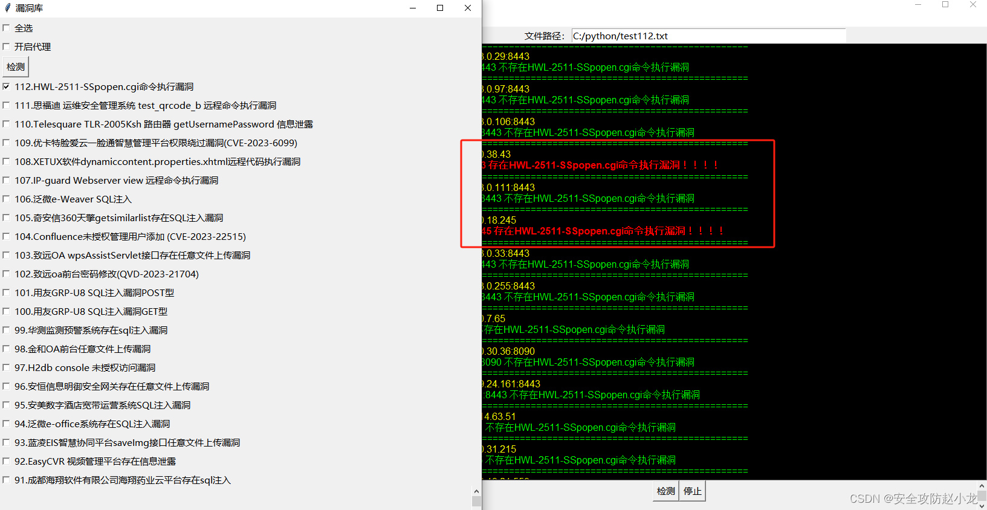This screenshot has width=987, height=510.
Task: Check 96.安恒信息明御安全网关 item
Action: [x=6, y=386]
